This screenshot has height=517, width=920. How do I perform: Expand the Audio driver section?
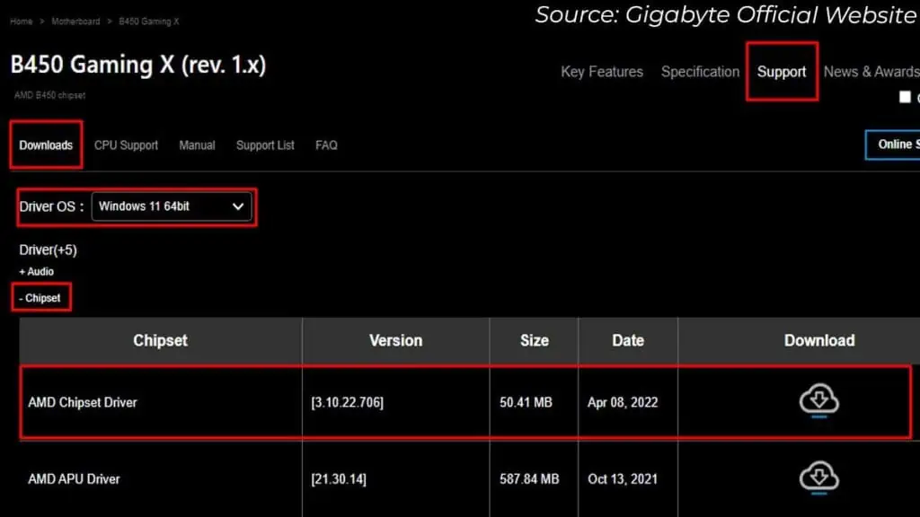(x=36, y=271)
